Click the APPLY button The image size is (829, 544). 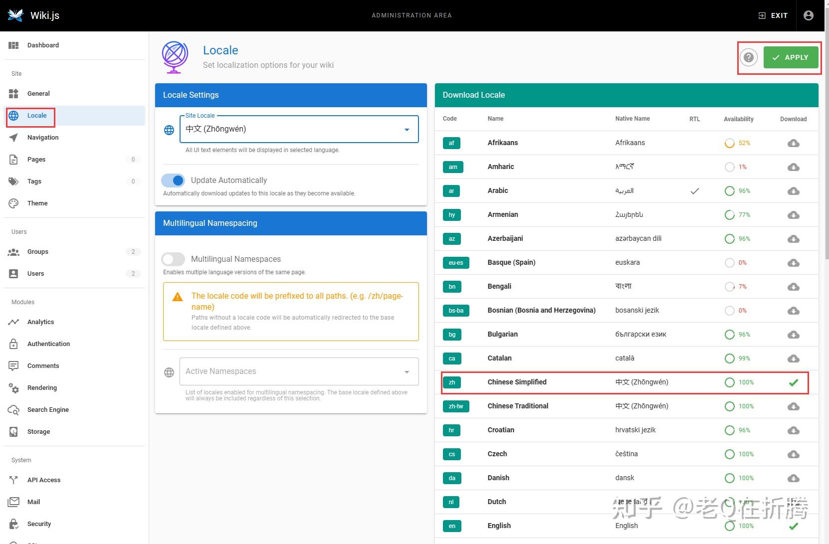click(791, 57)
